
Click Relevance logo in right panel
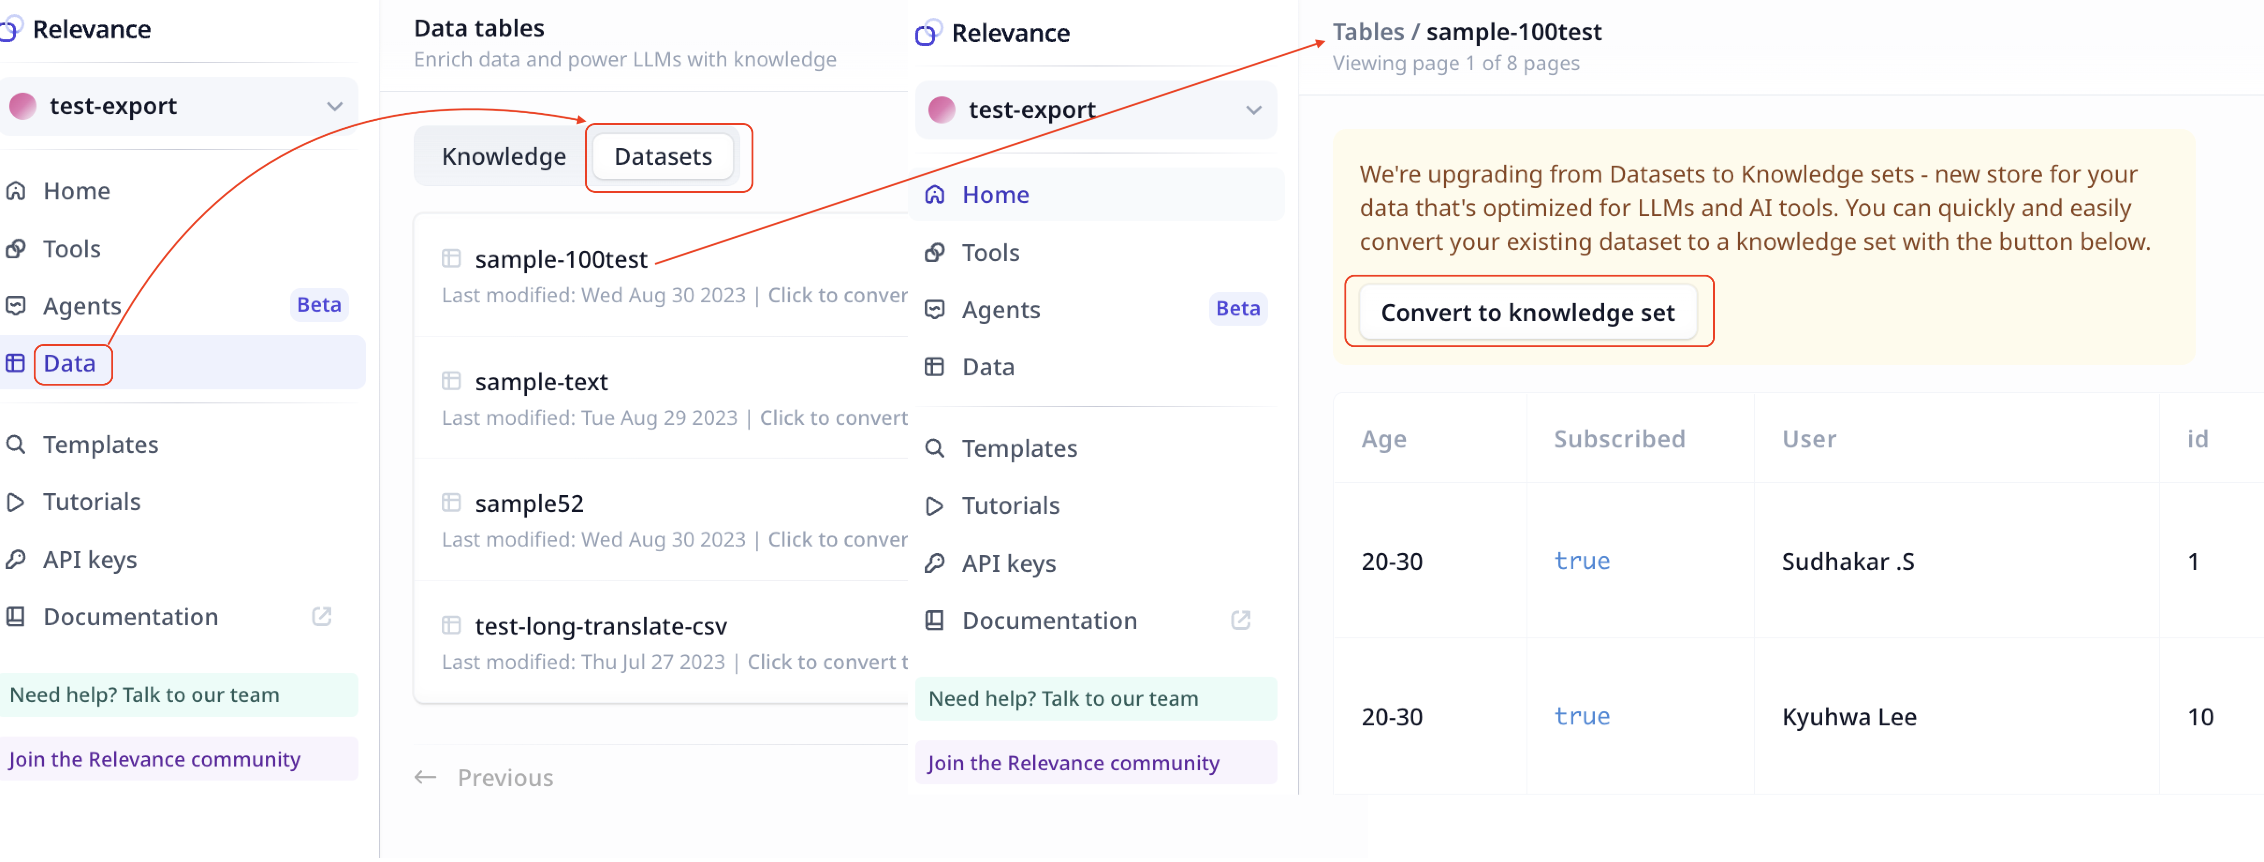point(928,32)
